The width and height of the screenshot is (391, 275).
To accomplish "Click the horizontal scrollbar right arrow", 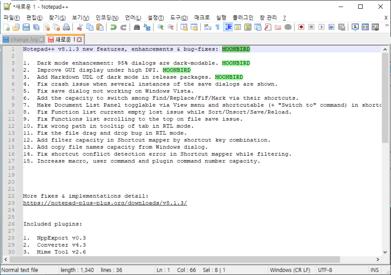I will [378, 259].
